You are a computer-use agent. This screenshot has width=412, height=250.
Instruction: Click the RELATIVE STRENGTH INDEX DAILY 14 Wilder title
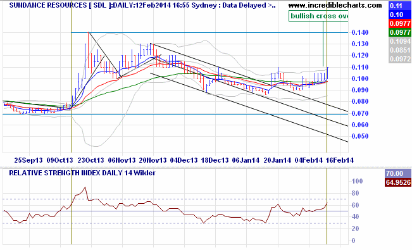pyautogui.click(x=82, y=173)
